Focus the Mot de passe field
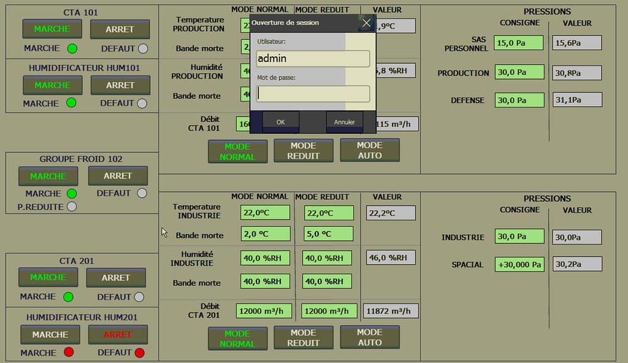 click(313, 94)
